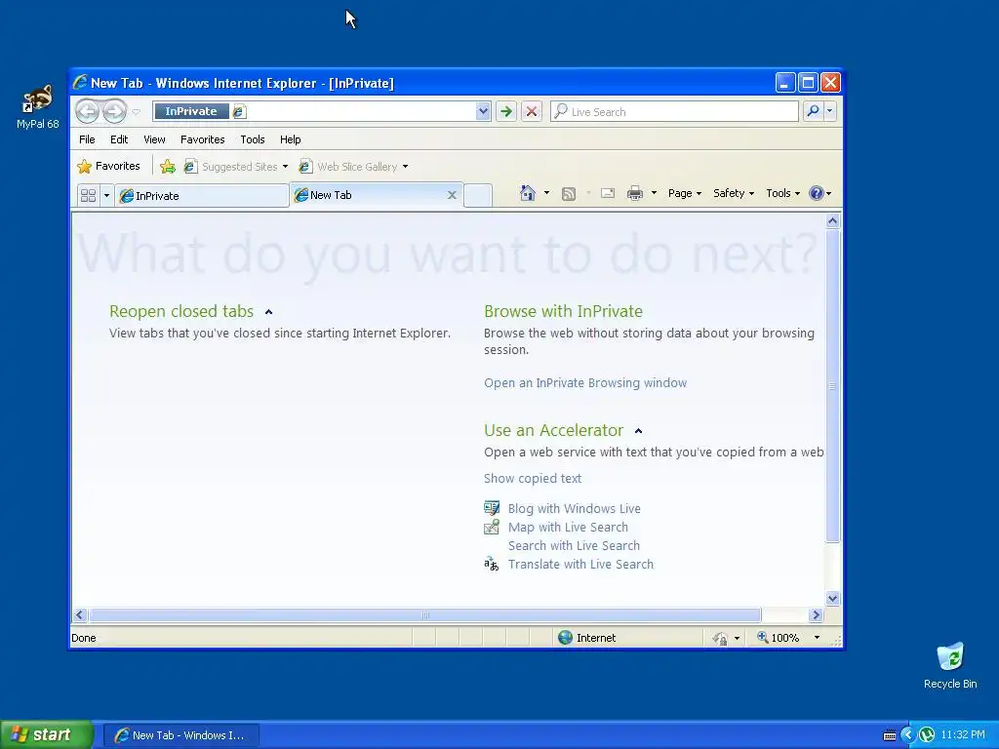
Task: Open the View menu
Action: coord(154,139)
